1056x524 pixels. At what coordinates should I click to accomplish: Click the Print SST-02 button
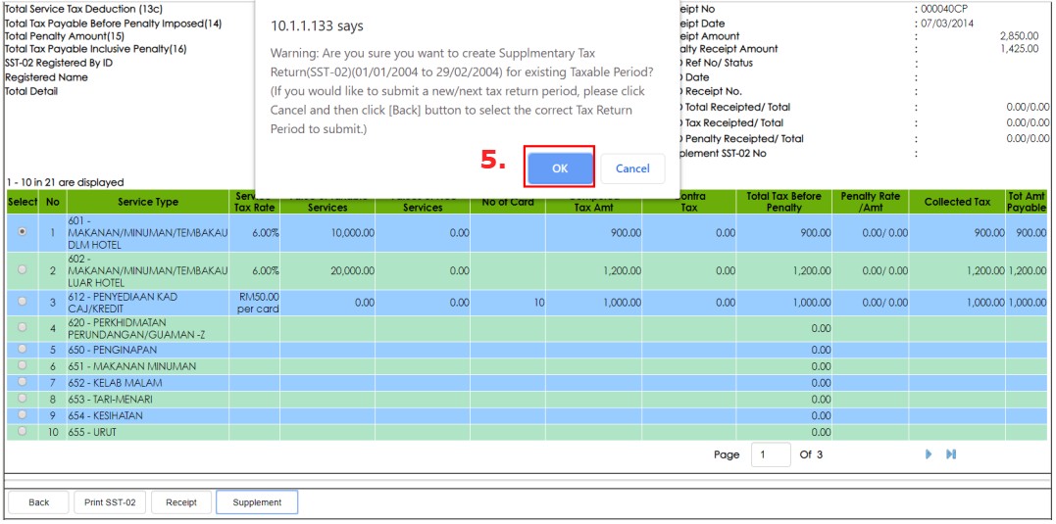coord(109,502)
